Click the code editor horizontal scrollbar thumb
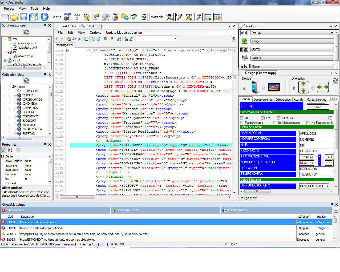This screenshot has height=272, width=340. pos(77,197)
